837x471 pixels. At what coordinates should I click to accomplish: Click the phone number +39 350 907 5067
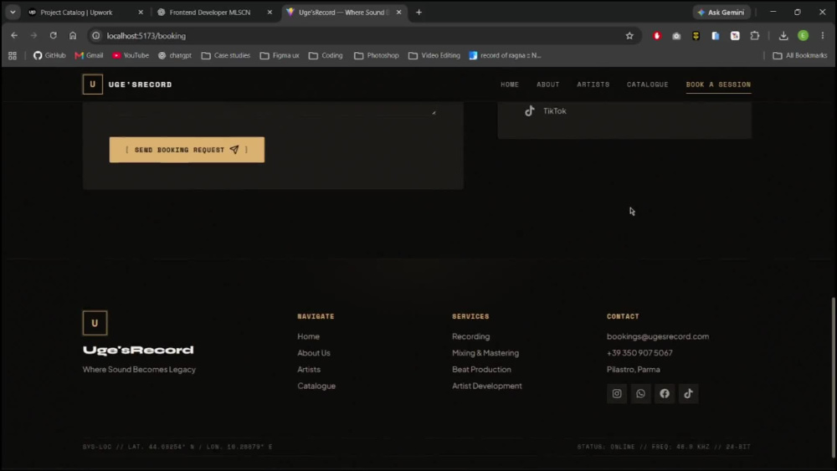click(x=639, y=353)
